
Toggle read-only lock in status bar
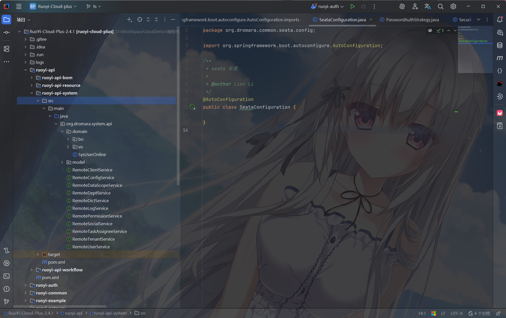click(x=498, y=313)
